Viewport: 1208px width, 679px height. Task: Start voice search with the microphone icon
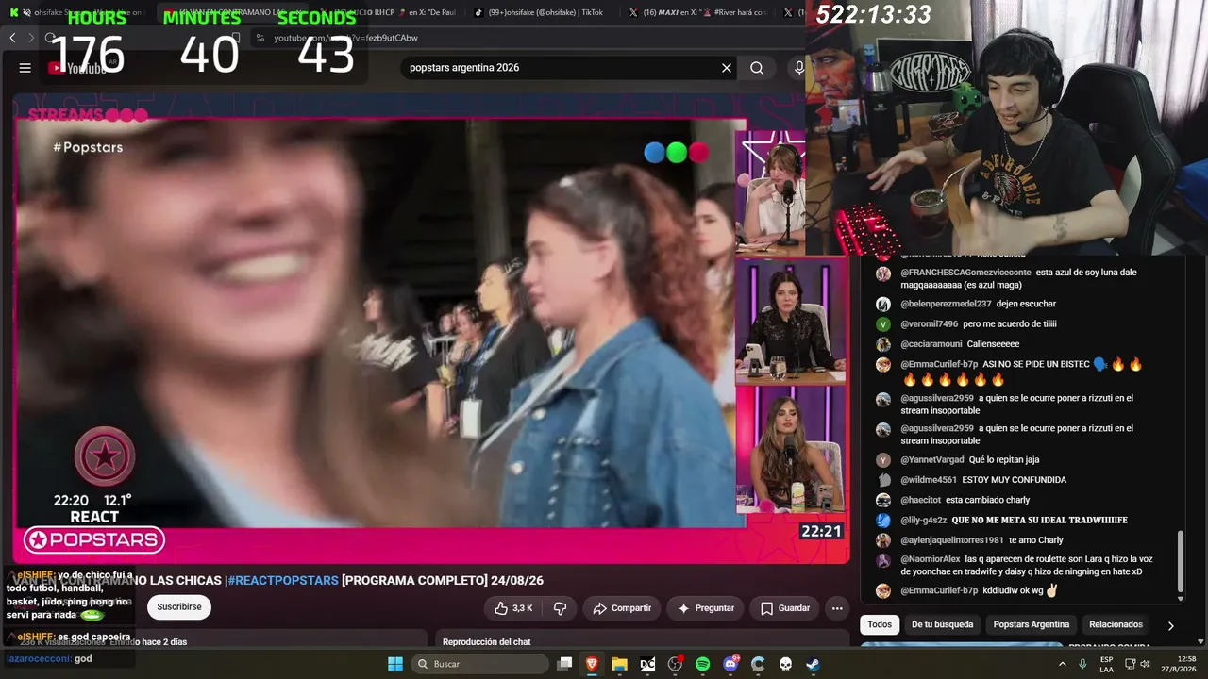coord(798,68)
